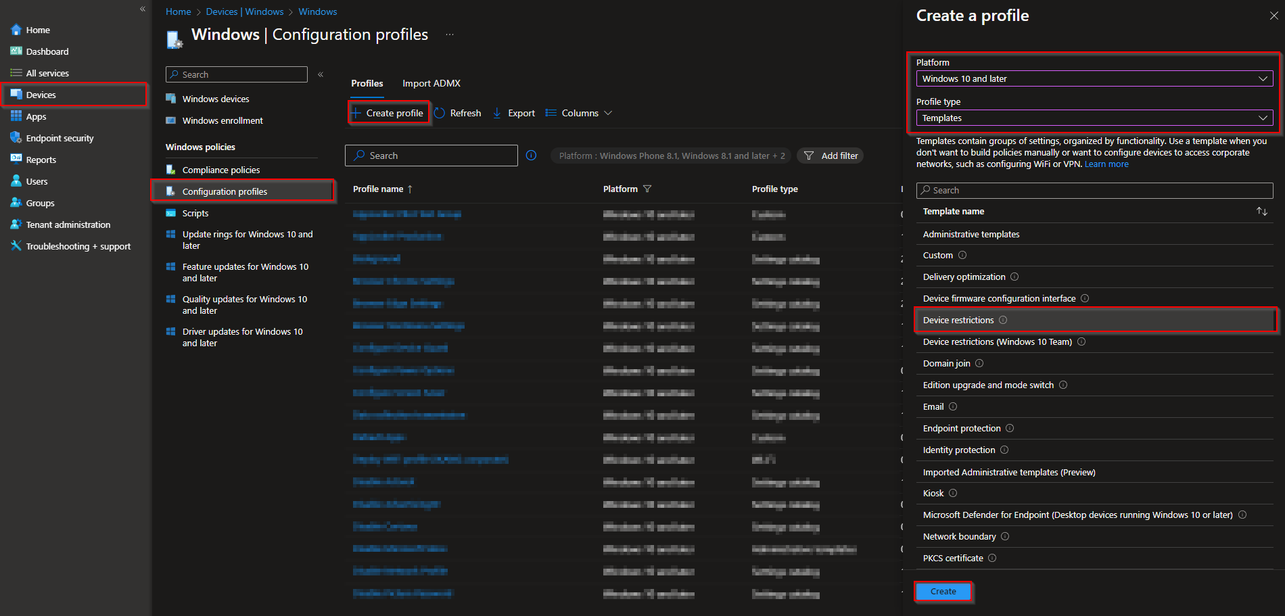Open the Learn more link
The height and width of the screenshot is (616, 1285).
[1106, 164]
